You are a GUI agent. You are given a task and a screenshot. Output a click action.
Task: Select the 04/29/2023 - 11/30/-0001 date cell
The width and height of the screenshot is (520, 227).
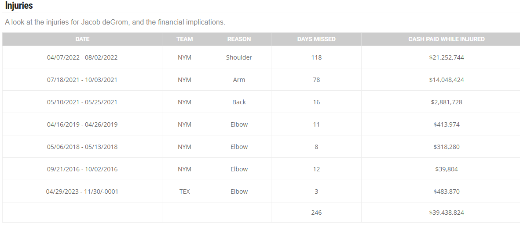coord(82,192)
